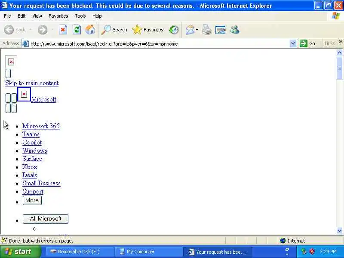Open the address bar URL dropdown
Image resolution: width=344 pixels, height=258 pixels.
pyautogui.click(x=293, y=43)
